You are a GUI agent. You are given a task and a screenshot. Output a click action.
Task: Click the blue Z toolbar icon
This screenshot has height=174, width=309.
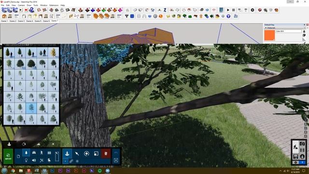pos(165,10)
